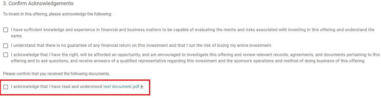Open the test document.pdf link

121,87
